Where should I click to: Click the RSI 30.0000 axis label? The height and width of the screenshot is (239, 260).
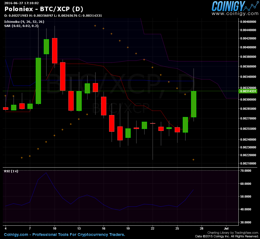[x=246, y=222]
